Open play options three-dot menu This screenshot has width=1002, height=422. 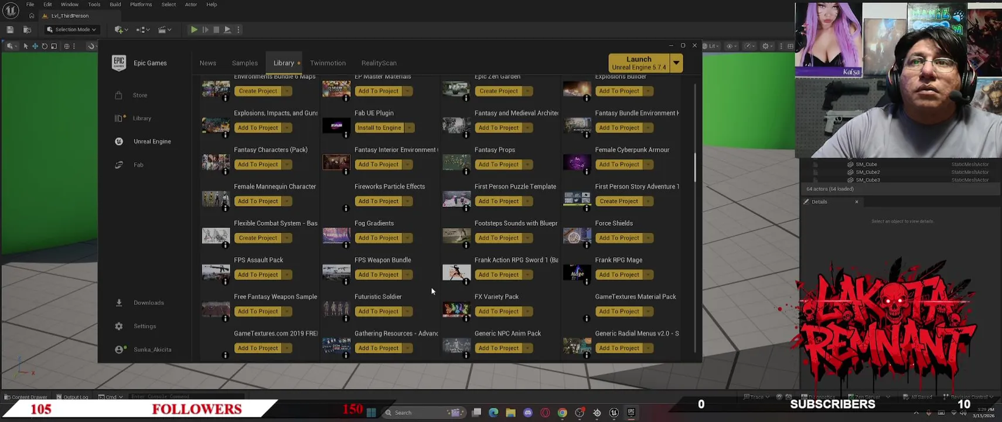point(238,29)
